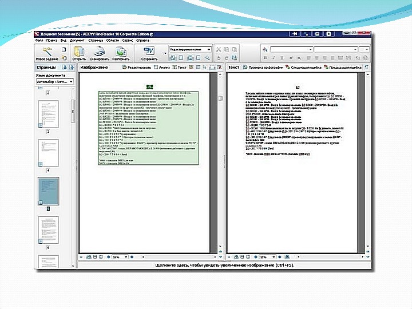Click the Copy icon in the toolbar
Image resolution: width=412 pixels, height=309 pixels.
(227, 49)
